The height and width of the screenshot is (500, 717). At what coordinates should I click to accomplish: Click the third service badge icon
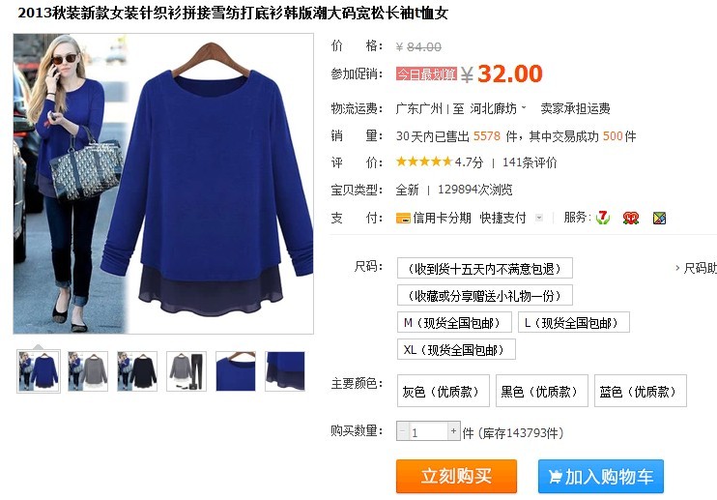(x=659, y=219)
